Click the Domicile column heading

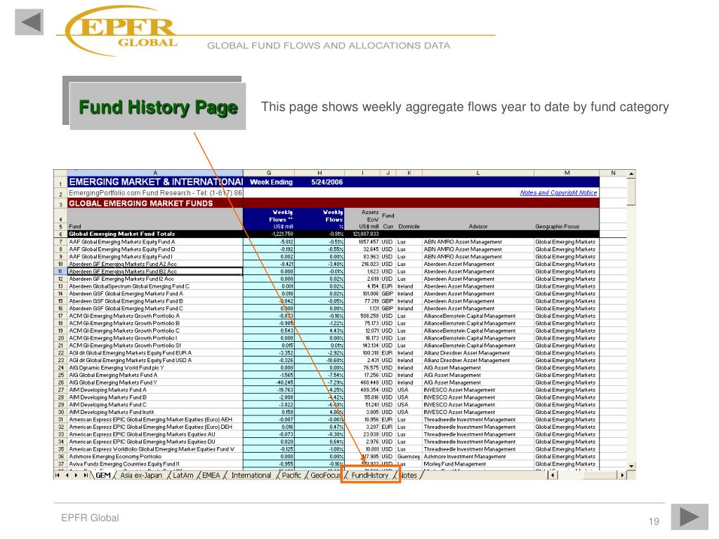[x=409, y=227]
